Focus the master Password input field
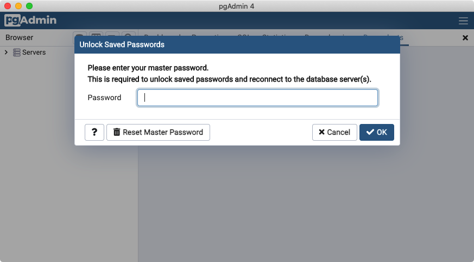This screenshot has width=474, height=262. pyautogui.click(x=257, y=98)
